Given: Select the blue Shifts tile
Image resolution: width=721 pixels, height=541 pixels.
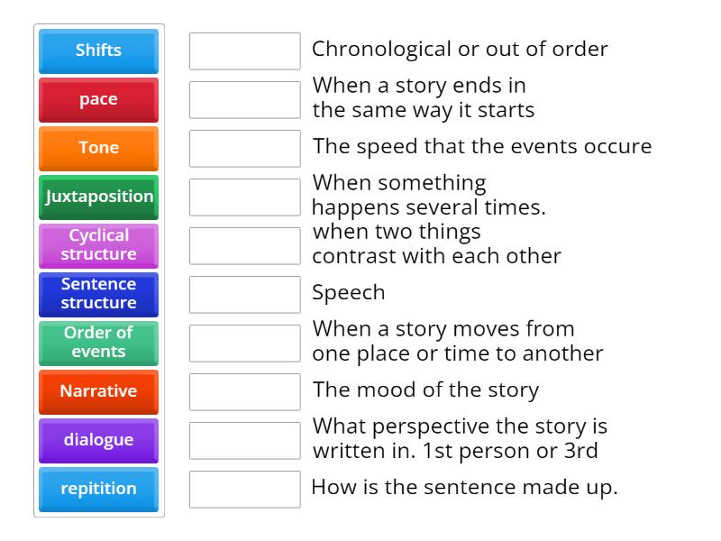Looking at the screenshot, I should pyautogui.click(x=98, y=50).
